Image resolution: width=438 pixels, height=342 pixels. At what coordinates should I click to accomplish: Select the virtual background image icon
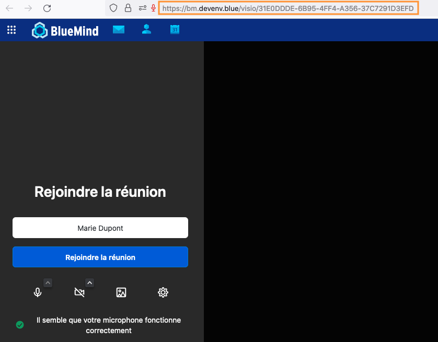(121, 292)
